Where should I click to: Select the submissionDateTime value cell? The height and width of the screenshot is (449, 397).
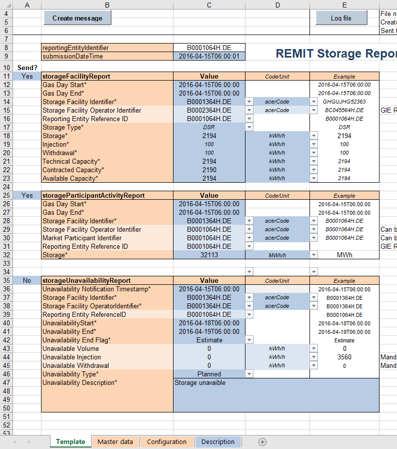[x=209, y=56]
